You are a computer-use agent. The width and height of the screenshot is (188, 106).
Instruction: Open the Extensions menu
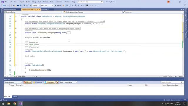59,2
